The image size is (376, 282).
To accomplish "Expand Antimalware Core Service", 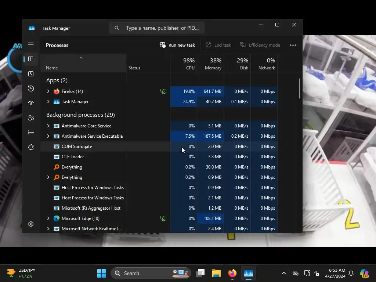I will click(48, 126).
